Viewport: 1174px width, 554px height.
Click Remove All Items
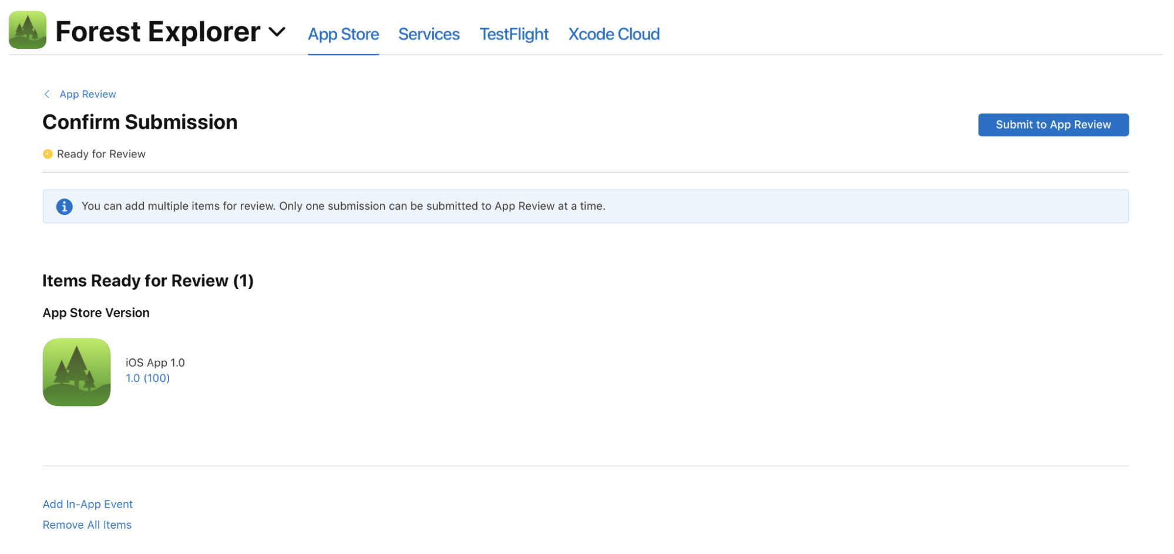86,524
